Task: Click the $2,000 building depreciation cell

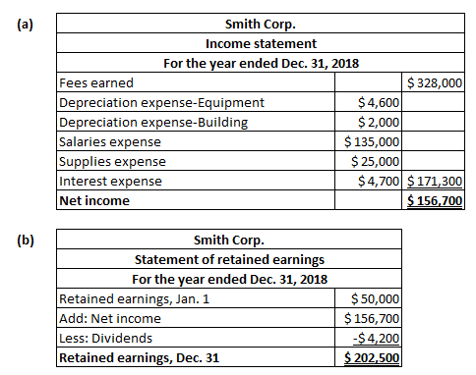Action: click(368, 122)
